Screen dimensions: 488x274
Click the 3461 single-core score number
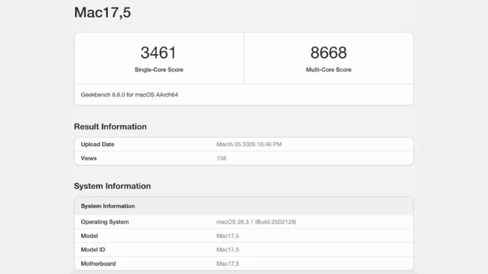(159, 52)
